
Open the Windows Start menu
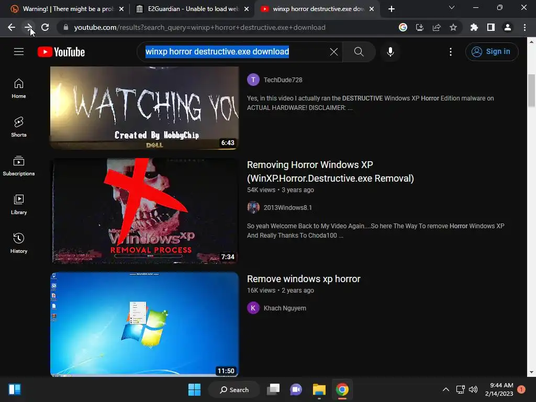pos(195,389)
